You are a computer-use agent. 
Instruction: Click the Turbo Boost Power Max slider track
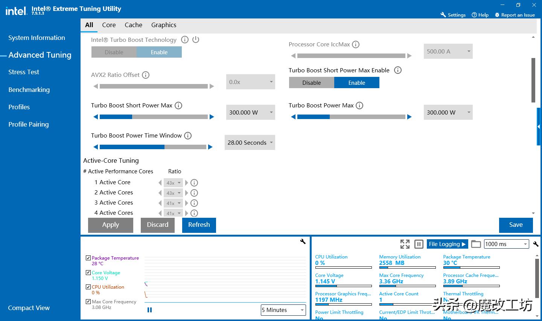[351, 117]
